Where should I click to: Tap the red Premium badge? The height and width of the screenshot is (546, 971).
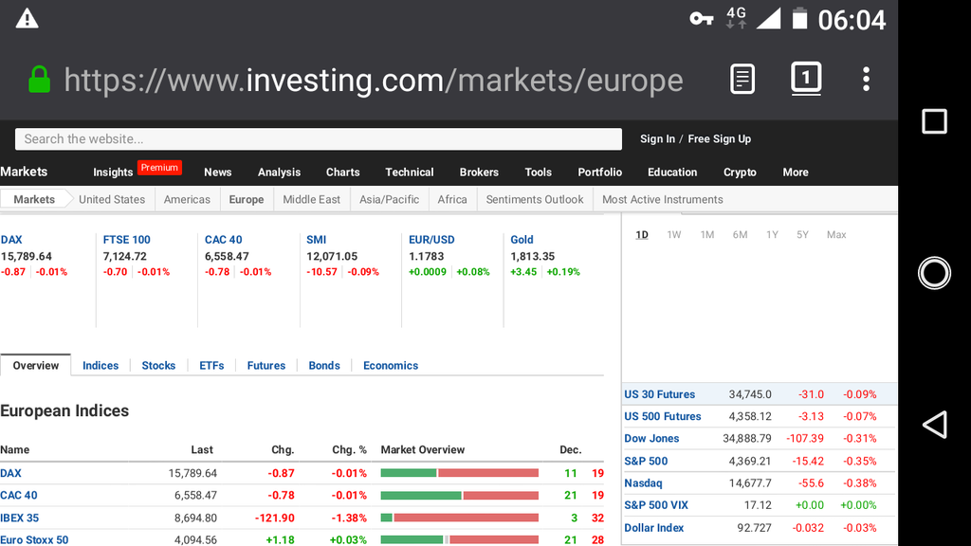pos(159,168)
